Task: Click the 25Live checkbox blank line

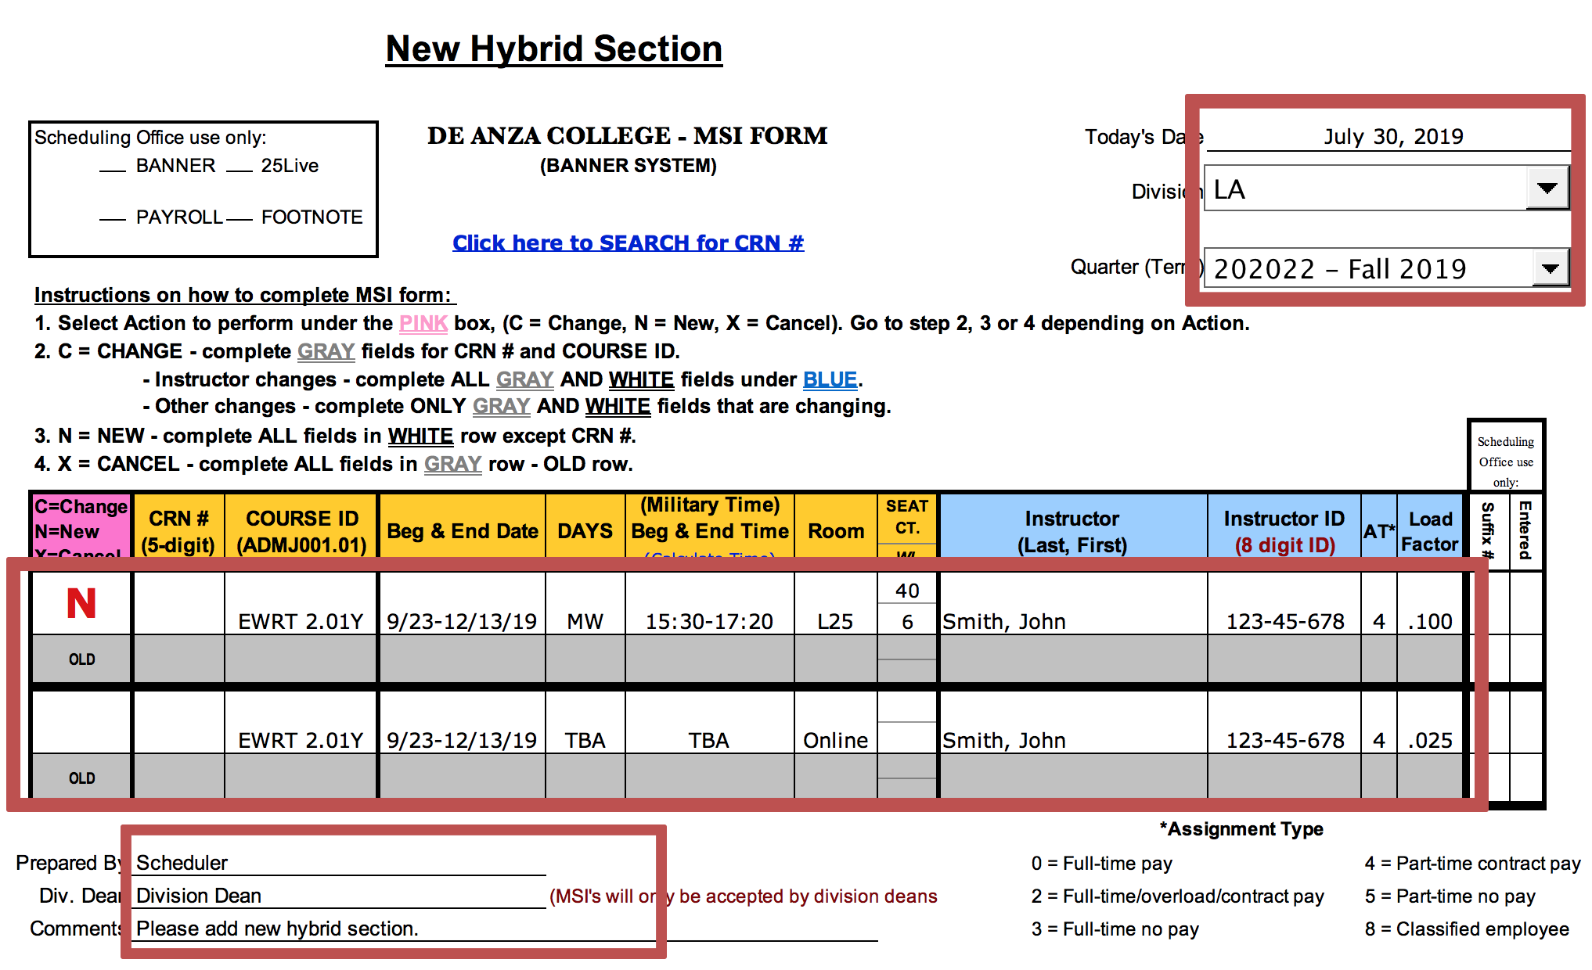Action: point(240,170)
